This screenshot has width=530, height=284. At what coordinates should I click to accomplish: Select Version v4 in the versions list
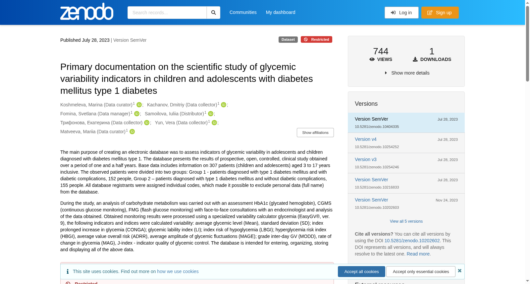click(x=366, y=139)
